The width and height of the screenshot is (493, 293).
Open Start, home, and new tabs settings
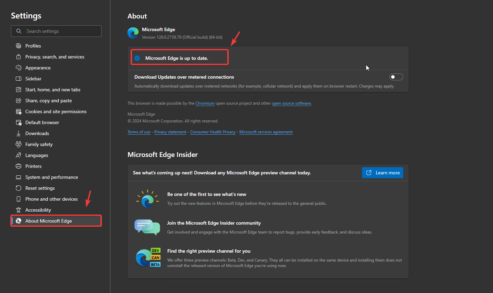coord(53,90)
